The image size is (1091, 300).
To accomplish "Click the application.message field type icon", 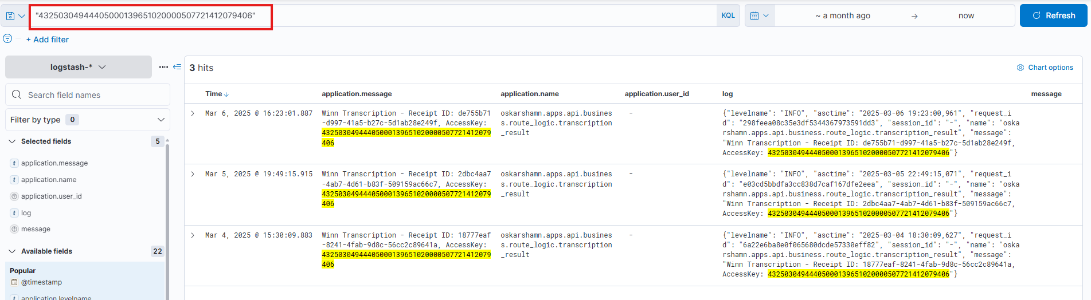I will [x=14, y=163].
